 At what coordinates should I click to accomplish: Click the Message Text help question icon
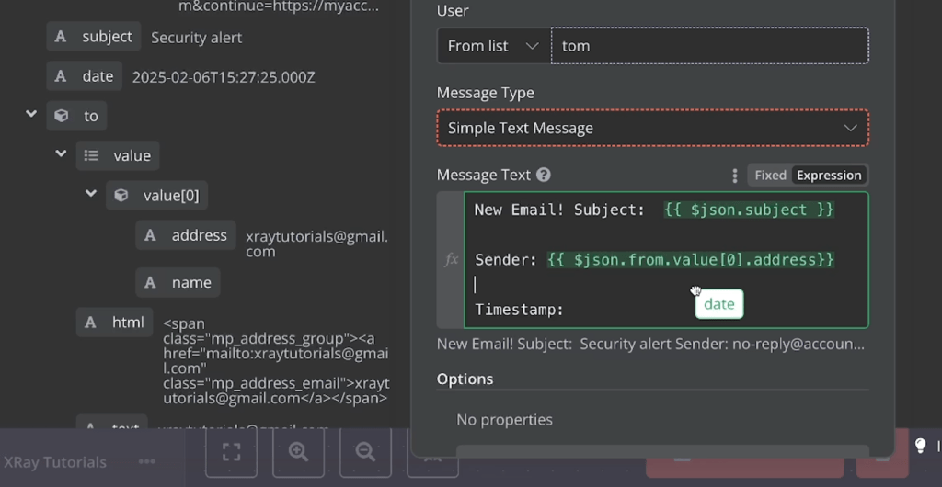(544, 175)
